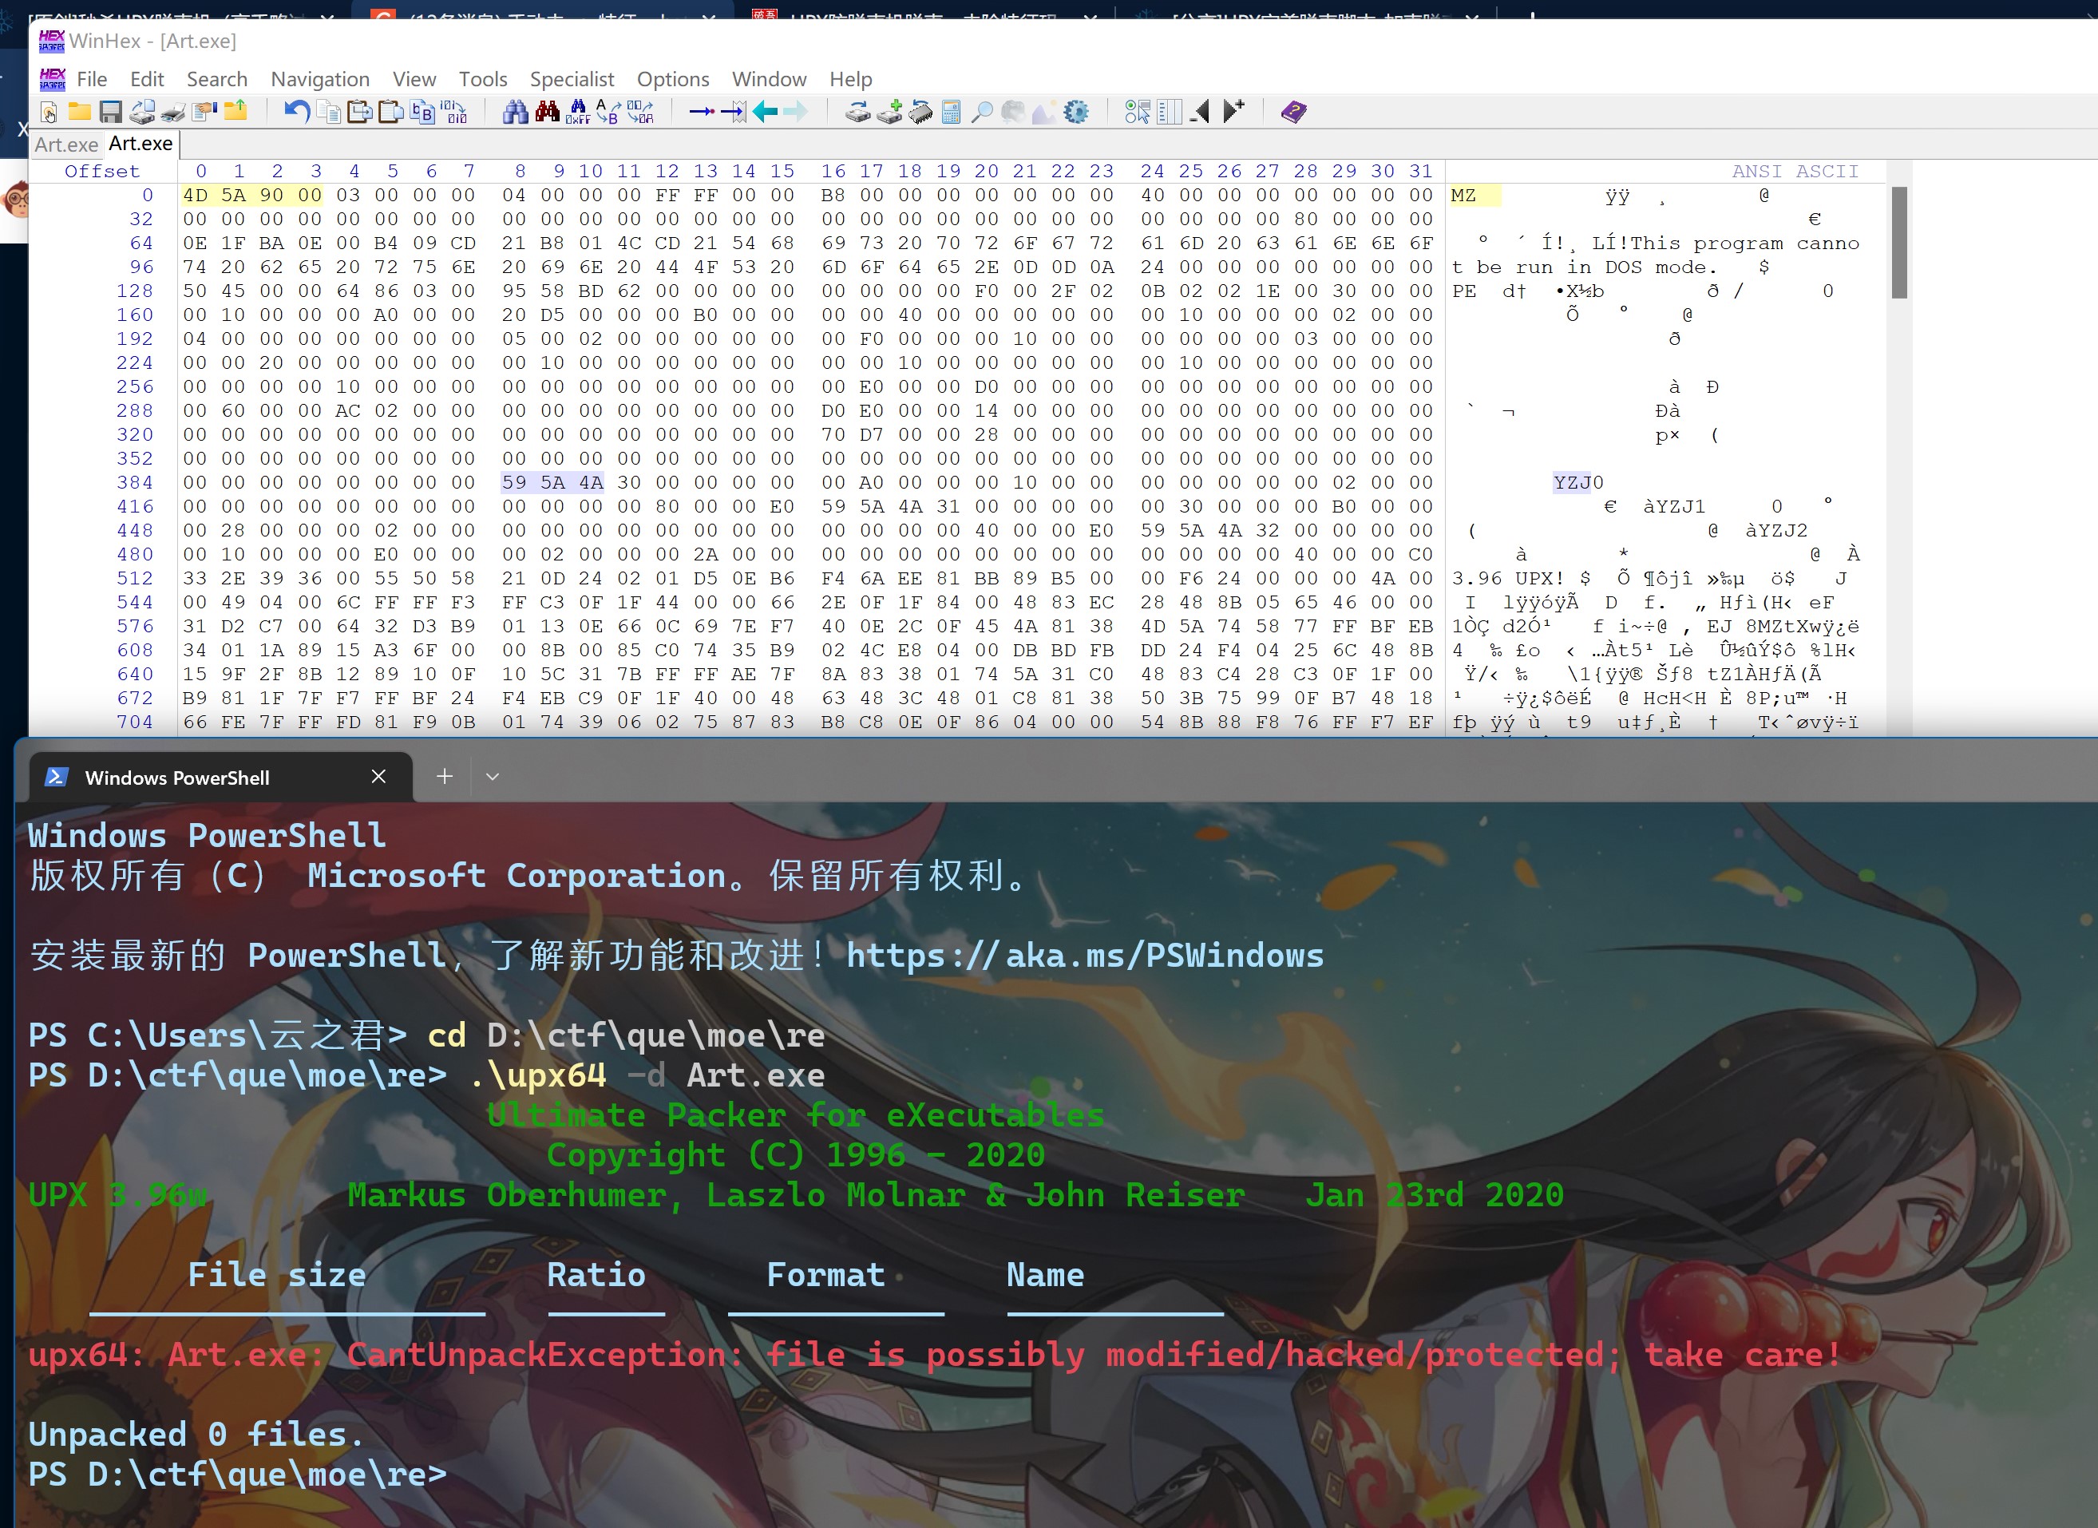Click the Replace Text A-to-B icon
This screenshot has width=2098, height=1528.
point(608,113)
